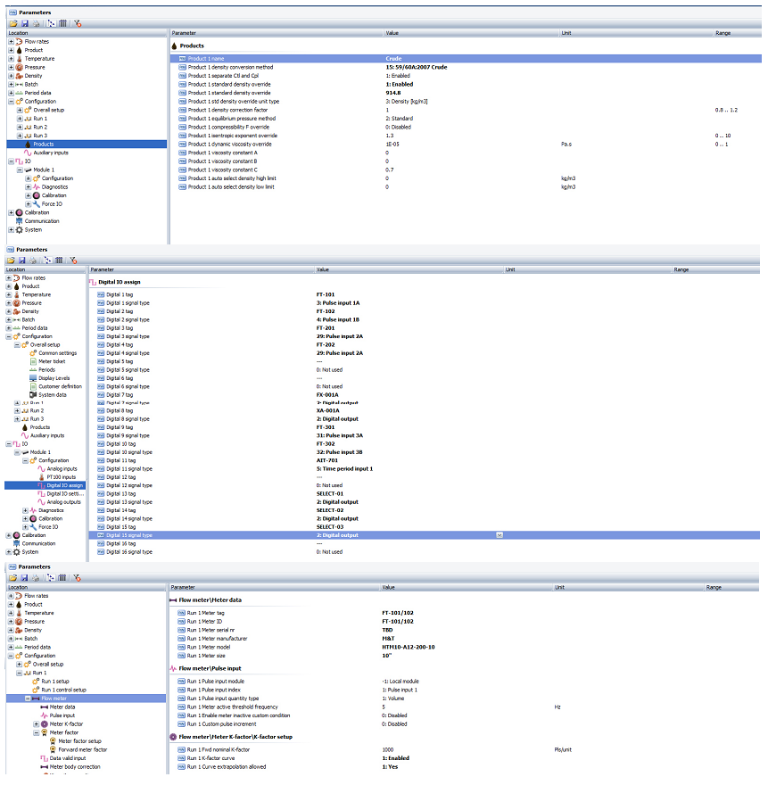Click the columns icon in the Digital IO assign window toolbar
This screenshot has width=768, height=810.
pos(59,260)
